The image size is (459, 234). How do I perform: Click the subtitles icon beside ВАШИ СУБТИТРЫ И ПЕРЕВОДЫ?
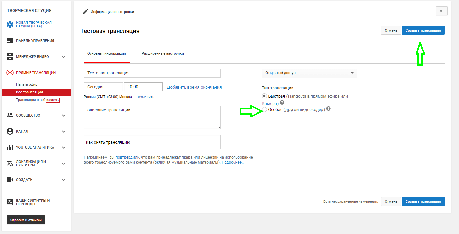(10, 202)
